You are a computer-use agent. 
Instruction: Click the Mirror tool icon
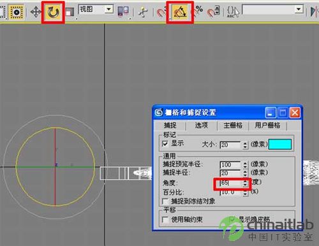314,11
